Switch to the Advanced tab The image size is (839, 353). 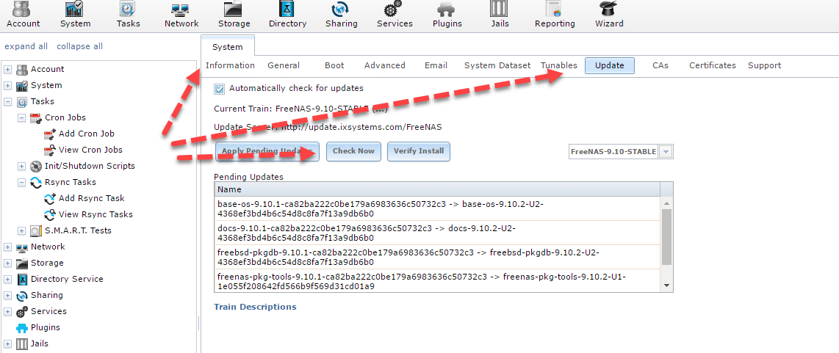385,65
